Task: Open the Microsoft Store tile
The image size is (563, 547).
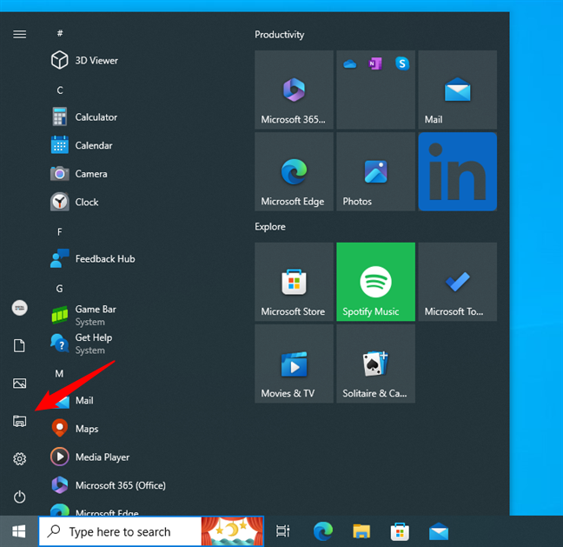Action: tap(294, 282)
